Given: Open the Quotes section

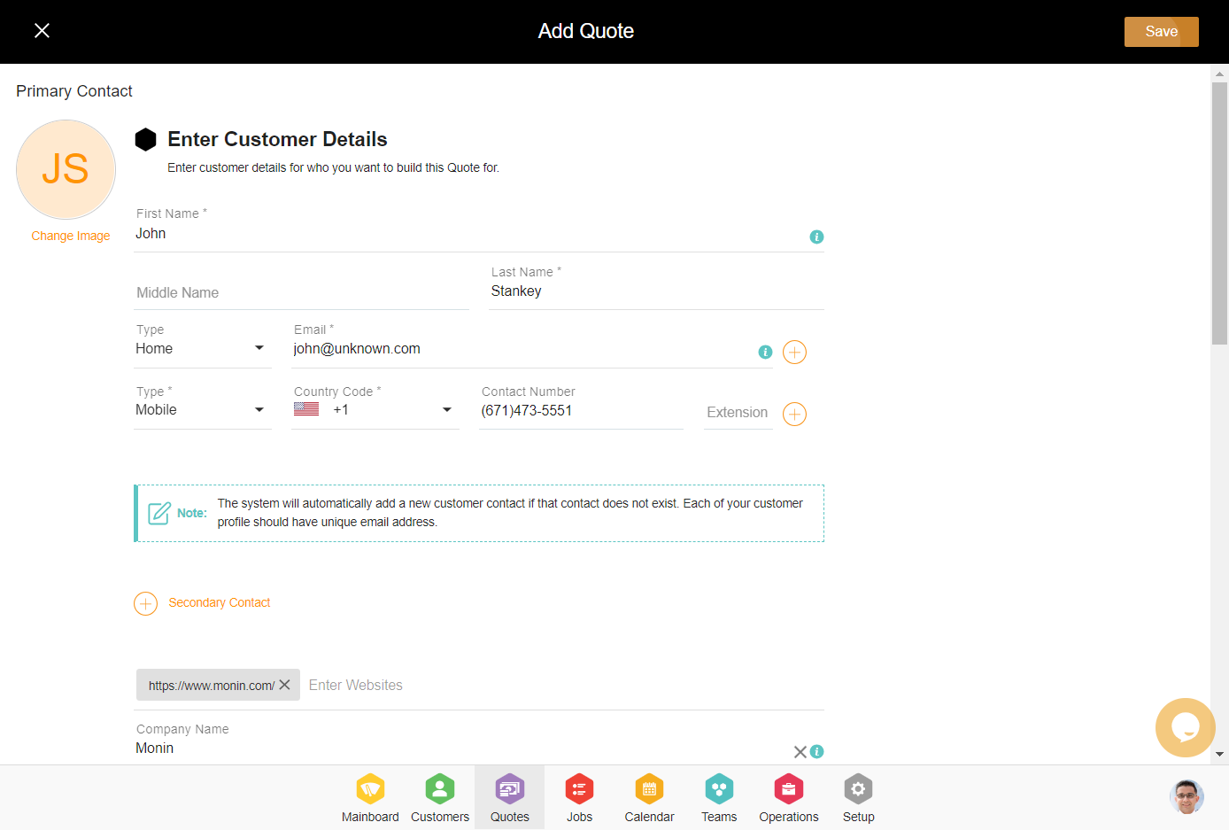Looking at the screenshot, I should coord(510,797).
